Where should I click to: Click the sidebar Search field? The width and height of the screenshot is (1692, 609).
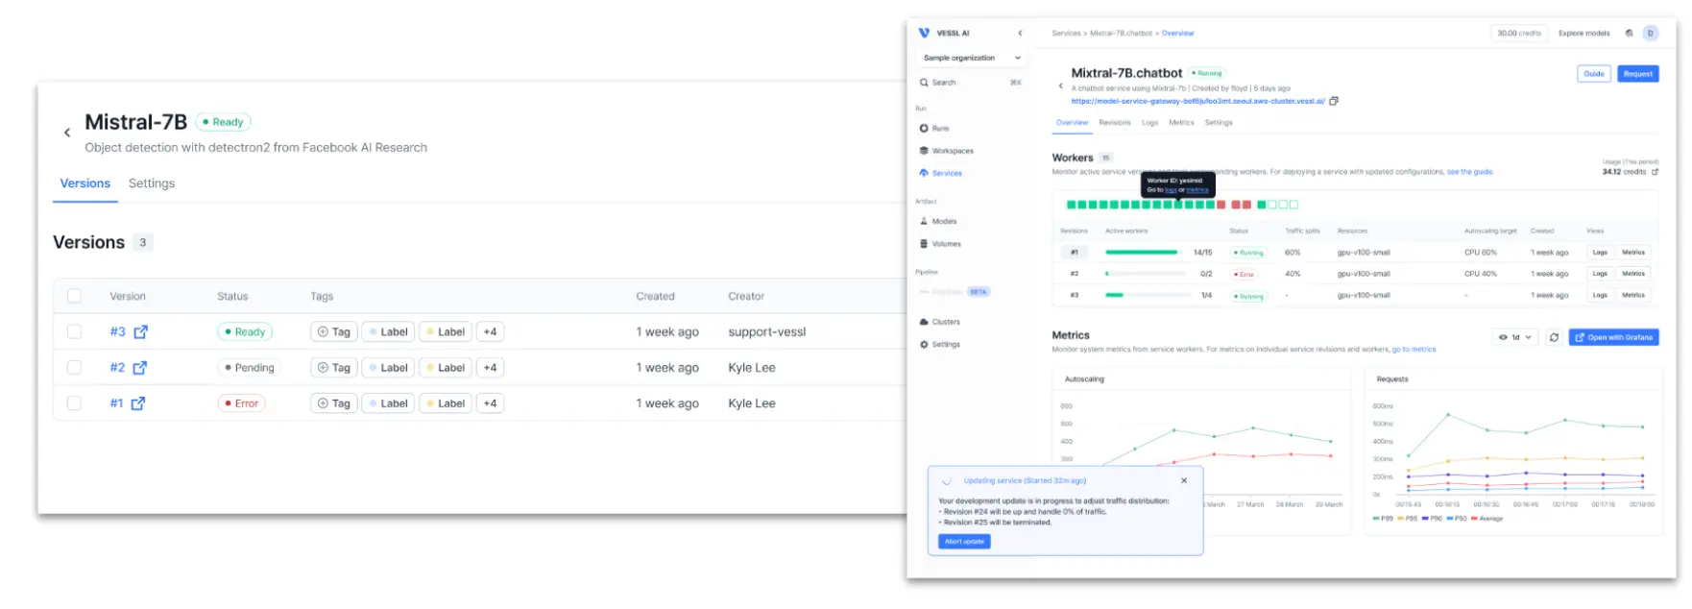(971, 83)
